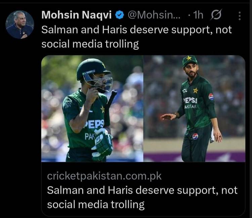Click the blue verified badge
Viewport: 252px width, 218px height.
(x=119, y=15)
